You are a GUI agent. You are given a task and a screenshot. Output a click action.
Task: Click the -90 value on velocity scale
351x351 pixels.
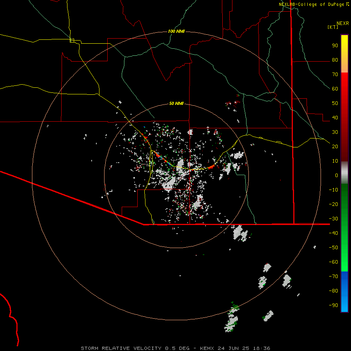[x=333, y=305]
